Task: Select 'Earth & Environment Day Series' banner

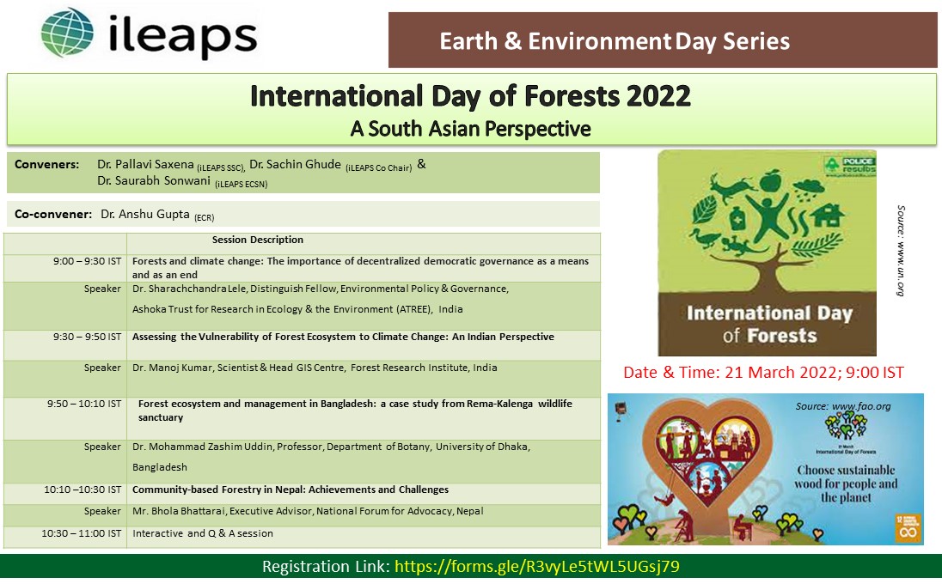Action: point(663,40)
